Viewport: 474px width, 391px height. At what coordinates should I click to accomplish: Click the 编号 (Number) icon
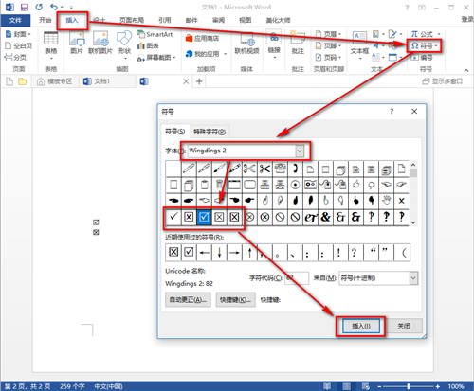coord(422,58)
